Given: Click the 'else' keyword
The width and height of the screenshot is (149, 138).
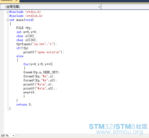Looking at the screenshot, I should [20, 56].
